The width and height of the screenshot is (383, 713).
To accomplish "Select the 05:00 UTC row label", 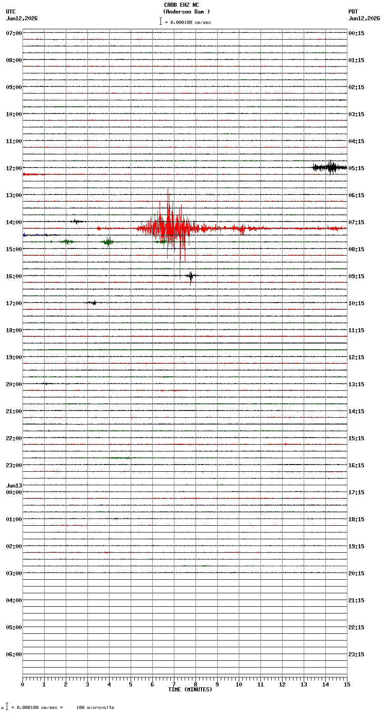I will point(14,627).
